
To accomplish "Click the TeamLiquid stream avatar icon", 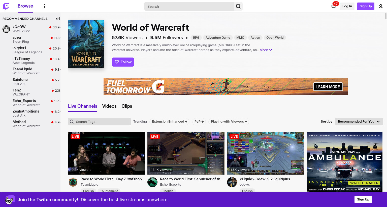I will pyautogui.click(x=73, y=182).
